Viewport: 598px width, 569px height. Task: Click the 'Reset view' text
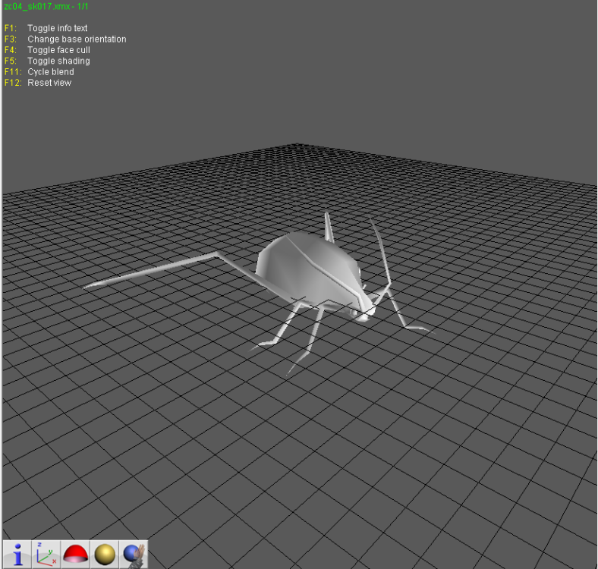(49, 83)
